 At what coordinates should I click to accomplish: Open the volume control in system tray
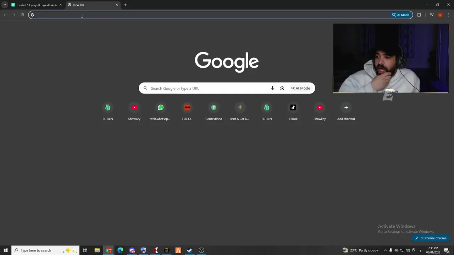(408, 250)
